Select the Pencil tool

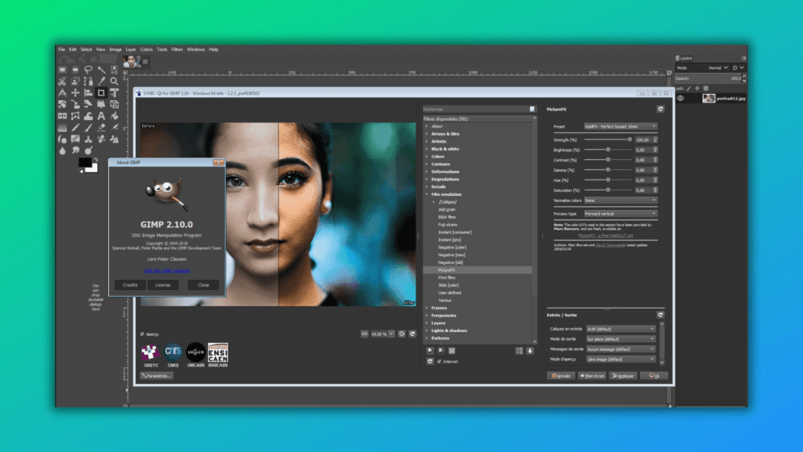[75, 128]
